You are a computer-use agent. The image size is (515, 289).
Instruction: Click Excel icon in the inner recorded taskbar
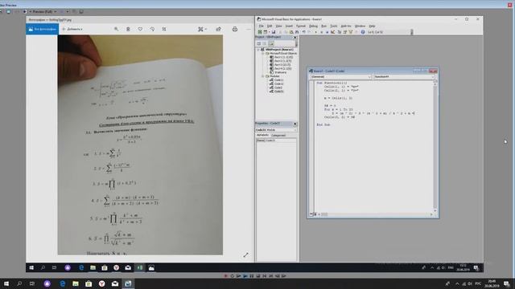(x=139, y=267)
